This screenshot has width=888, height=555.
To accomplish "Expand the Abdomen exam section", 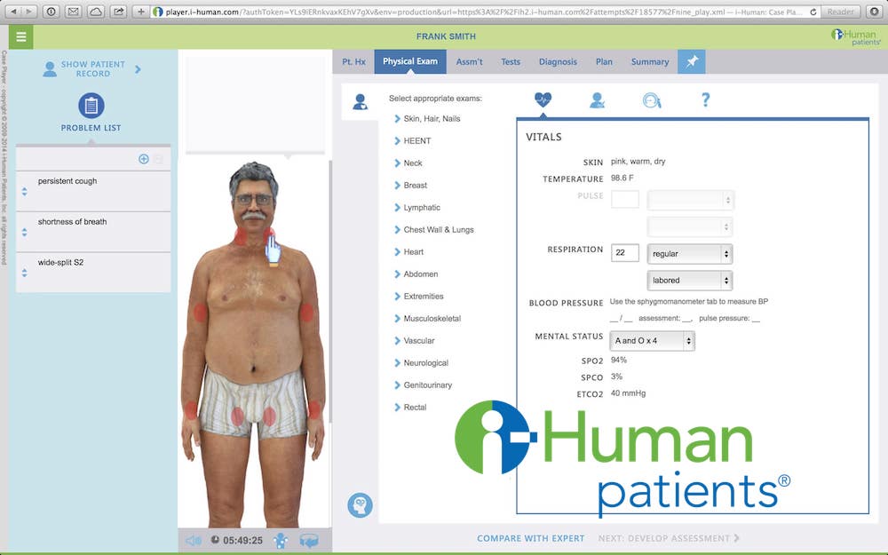I will [416, 274].
